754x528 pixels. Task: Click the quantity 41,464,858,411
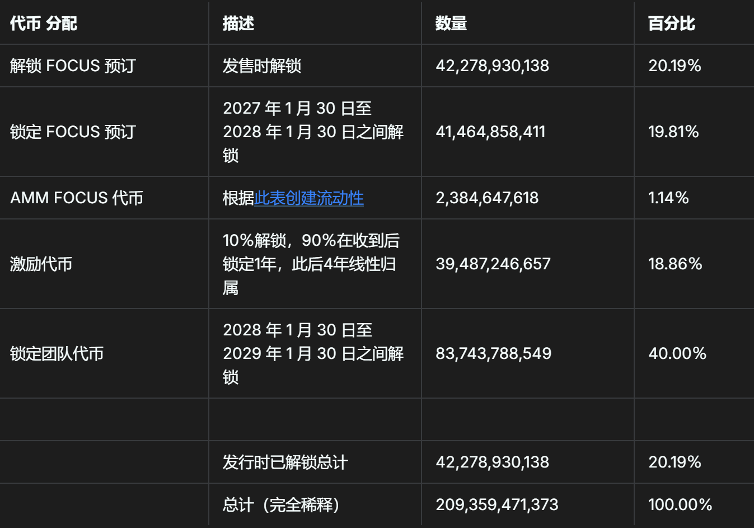[x=490, y=132]
